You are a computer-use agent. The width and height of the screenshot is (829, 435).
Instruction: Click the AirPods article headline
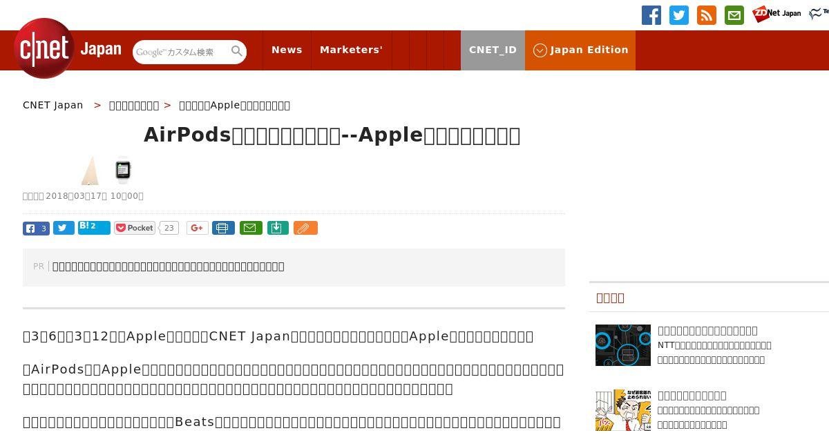click(x=332, y=135)
